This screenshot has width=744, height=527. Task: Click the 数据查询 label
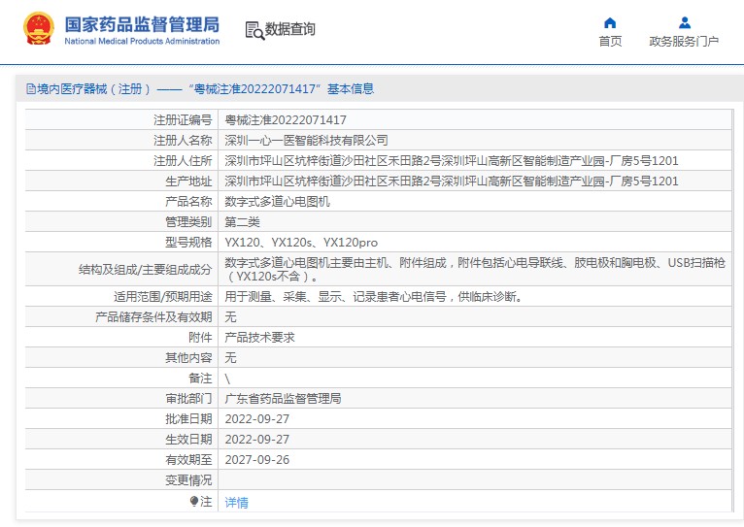pyautogui.click(x=289, y=29)
